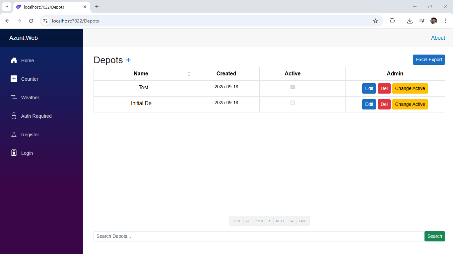Click the Weather lines icon in sidebar

tap(14, 98)
